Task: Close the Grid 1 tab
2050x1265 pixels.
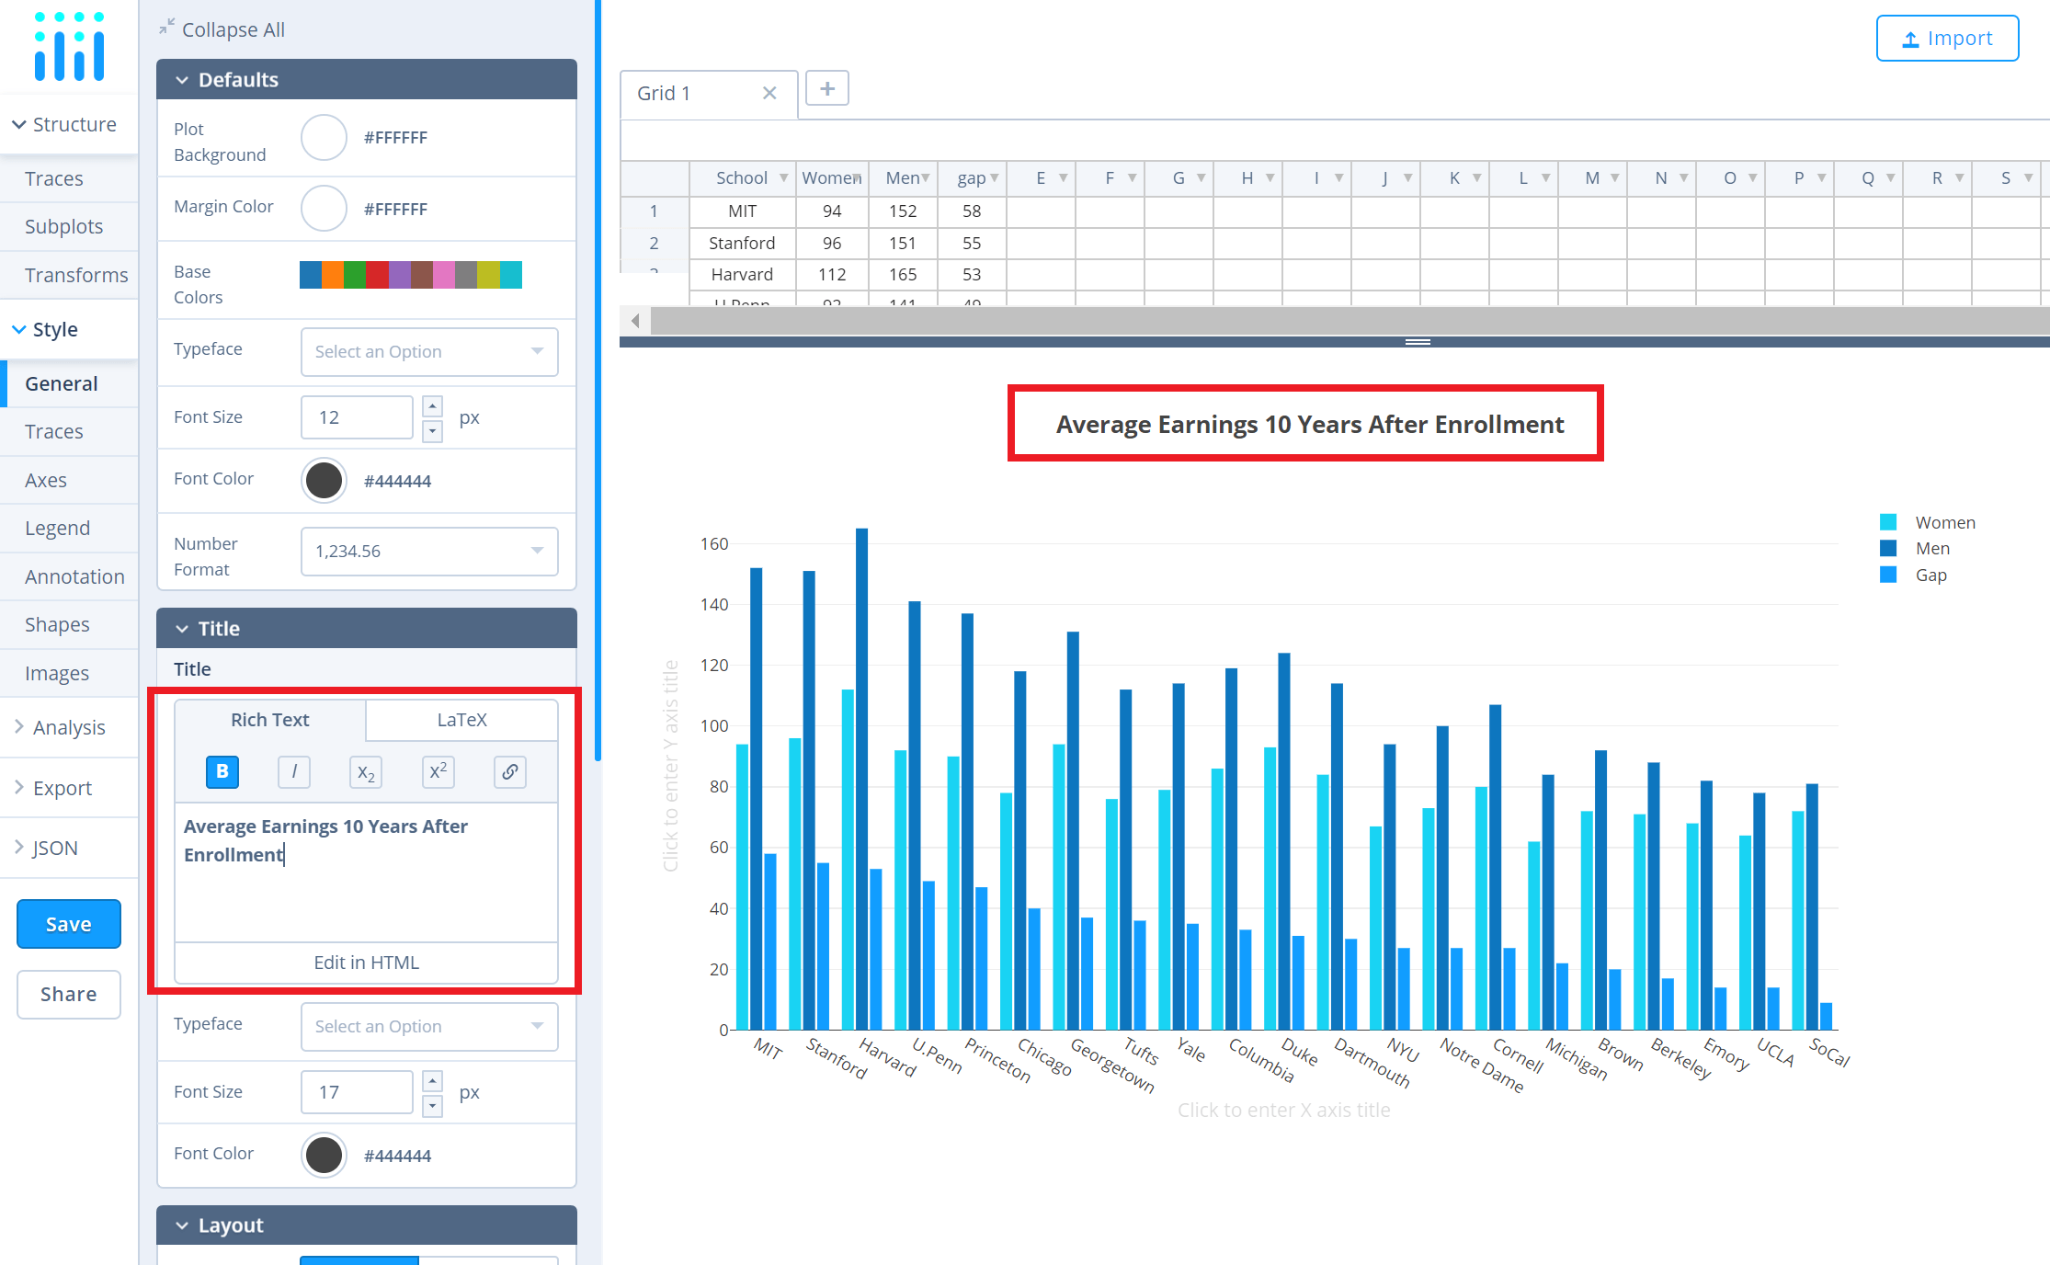Action: (x=769, y=93)
